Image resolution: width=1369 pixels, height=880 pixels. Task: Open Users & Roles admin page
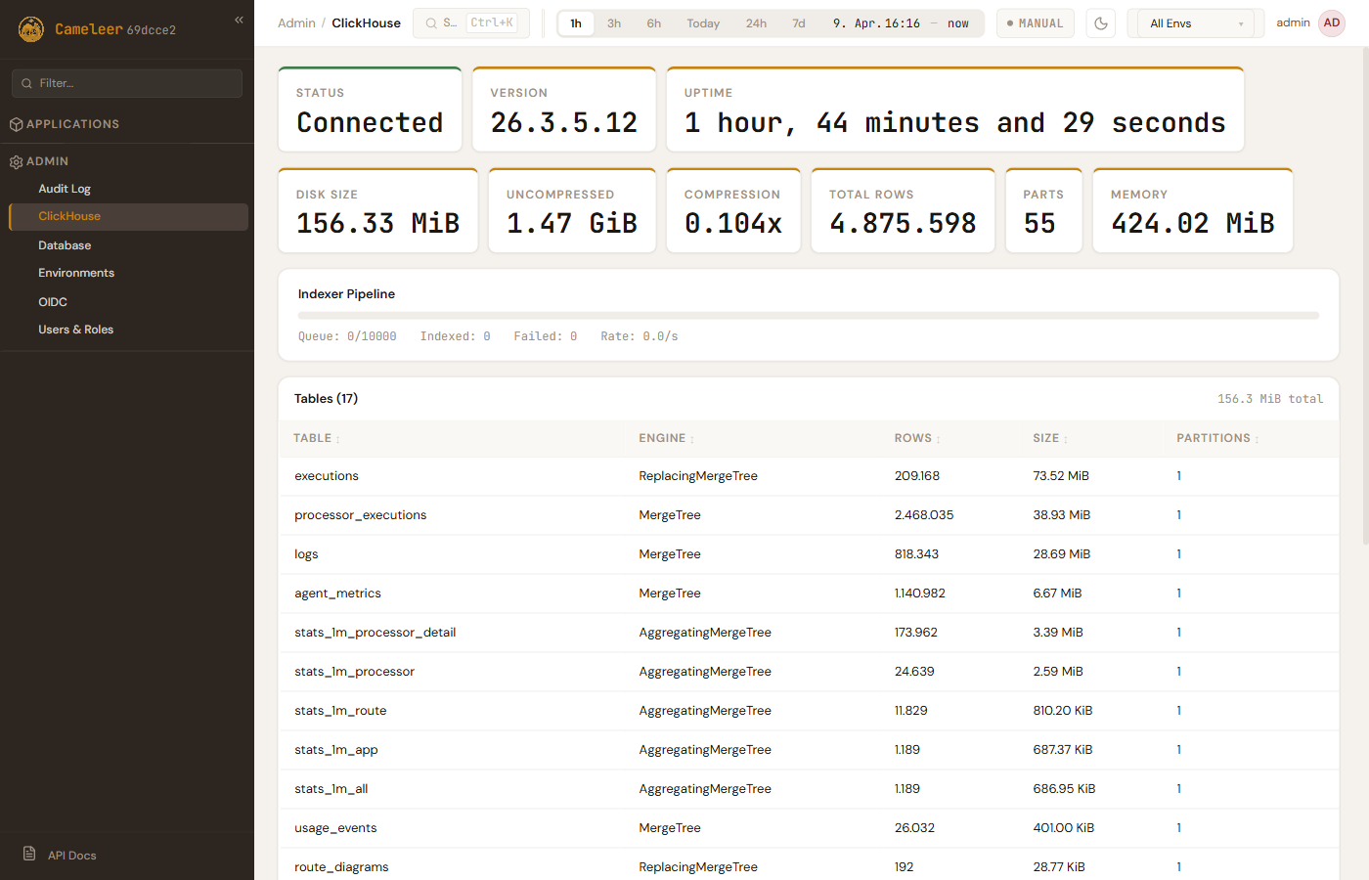coord(75,330)
